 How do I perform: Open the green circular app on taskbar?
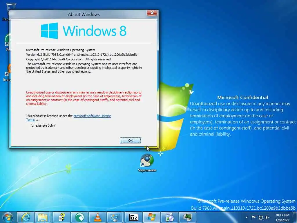click(x=80, y=217)
